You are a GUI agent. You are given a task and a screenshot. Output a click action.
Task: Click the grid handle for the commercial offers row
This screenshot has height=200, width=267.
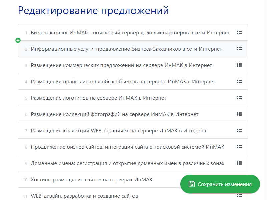[x=239, y=65]
